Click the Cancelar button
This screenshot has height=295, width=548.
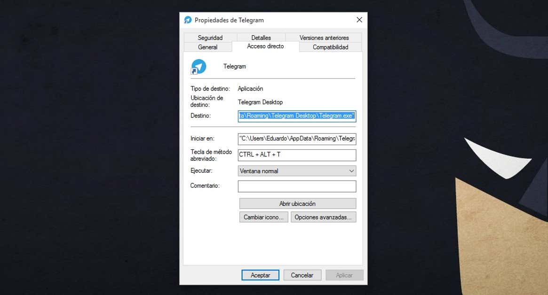click(x=302, y=275)
